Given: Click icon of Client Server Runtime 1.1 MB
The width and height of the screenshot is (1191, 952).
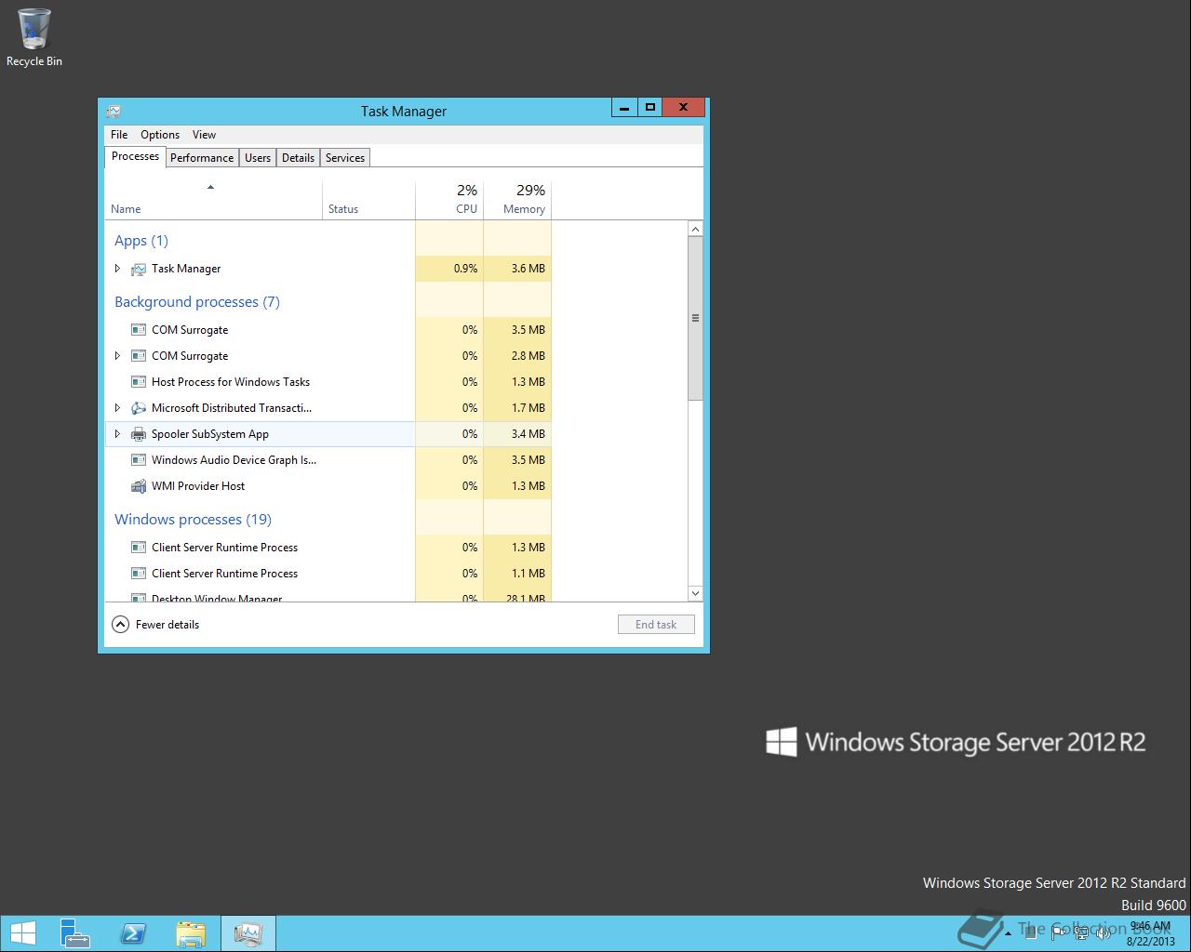Looking at the screenshot, I should pos(139,574).
